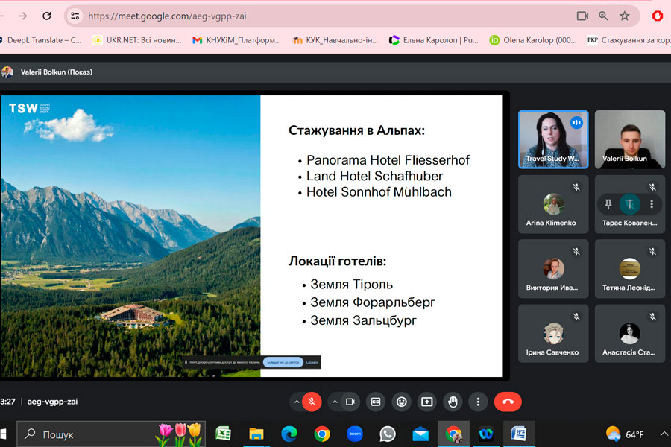Toggle the camera on or off
This screenshot has width=671, height=447.
coord(350,402)
